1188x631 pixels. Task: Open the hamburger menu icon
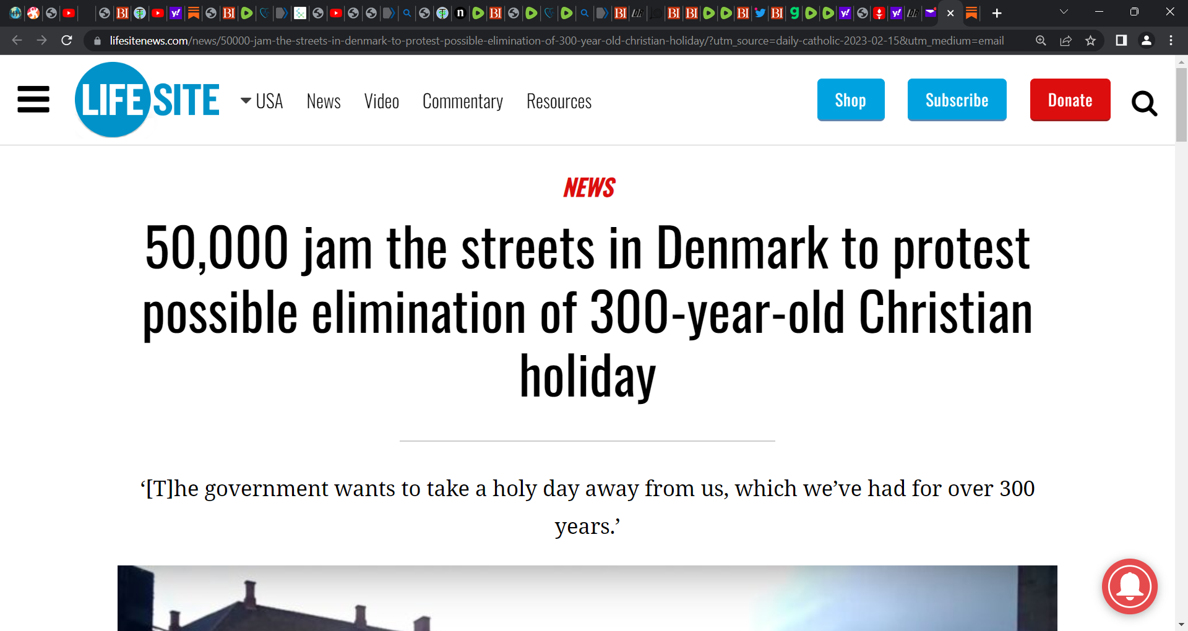click(33, 100)
